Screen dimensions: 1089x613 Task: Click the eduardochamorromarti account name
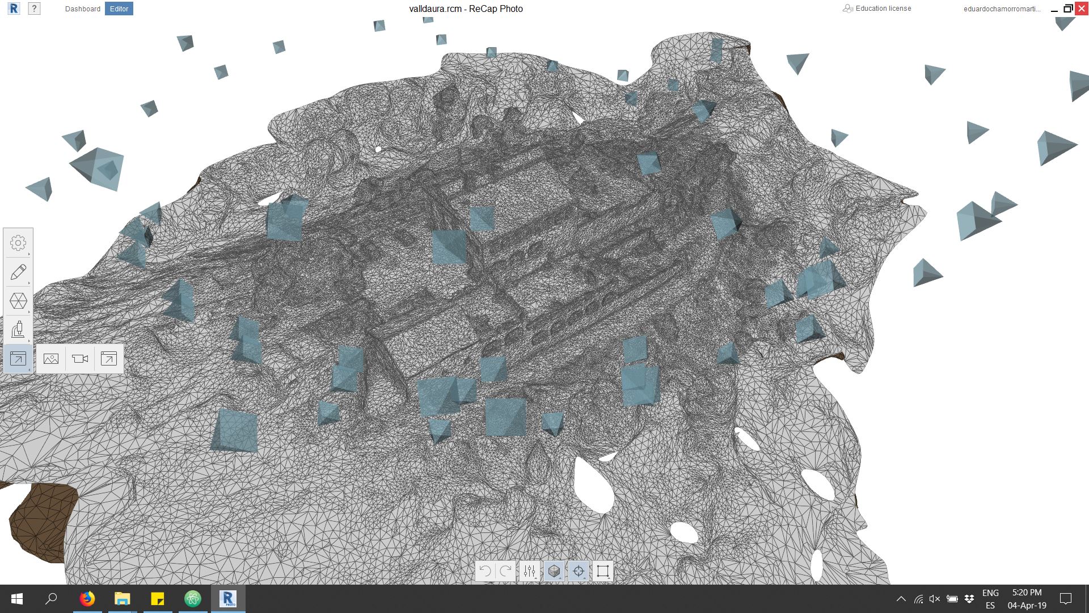[1002, 9]
